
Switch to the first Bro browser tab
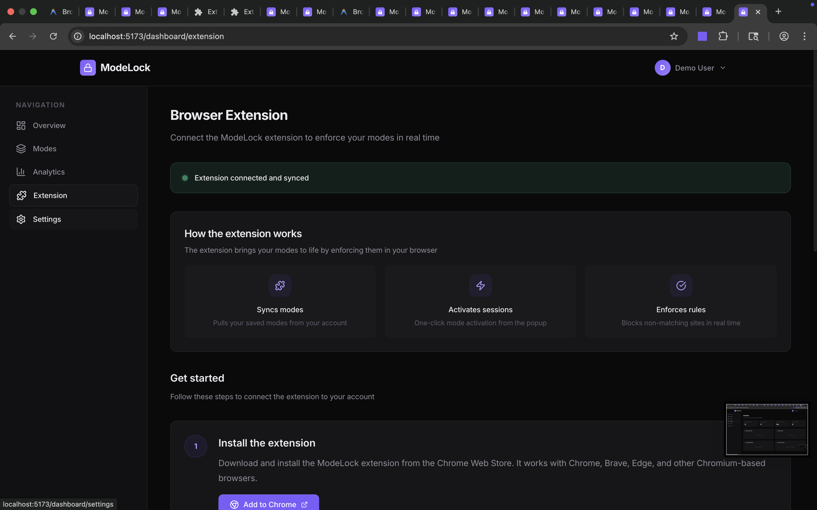point(62,12)
